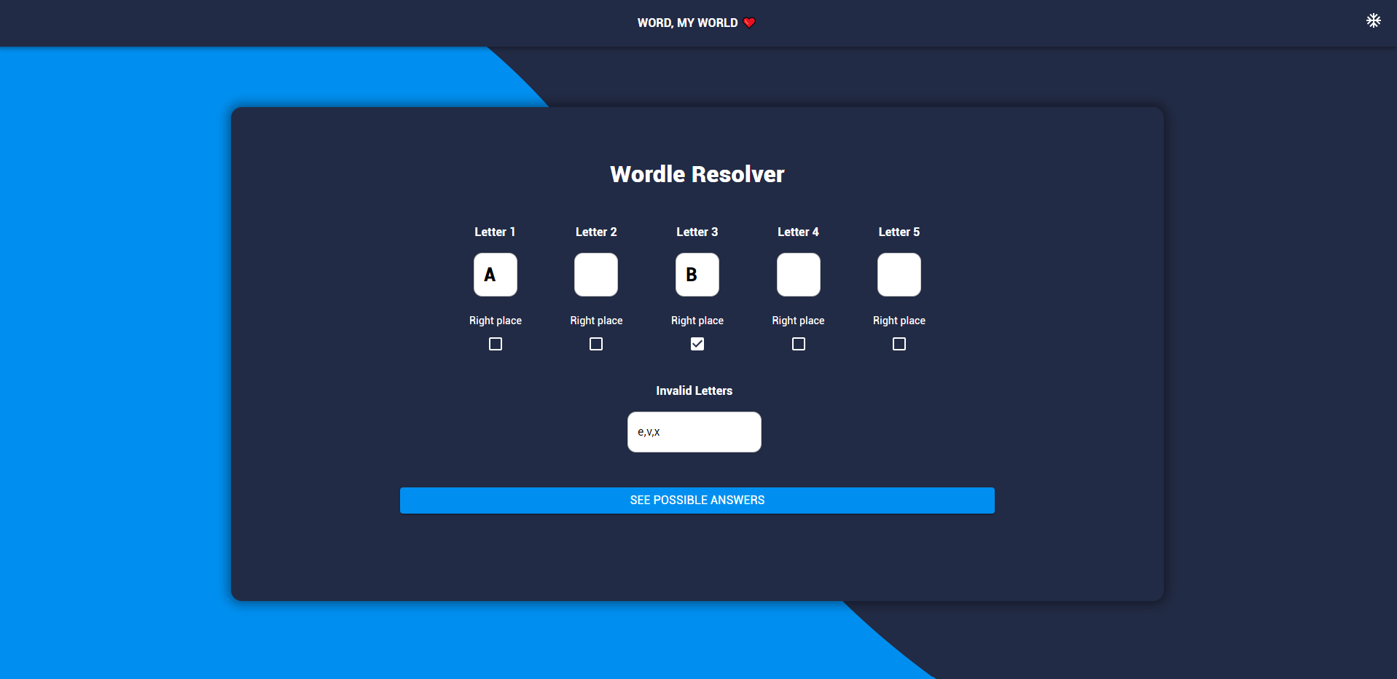Click Right place text under Letter 3
The width and height of the screenshot is (1397, 679).
point(697,321)
